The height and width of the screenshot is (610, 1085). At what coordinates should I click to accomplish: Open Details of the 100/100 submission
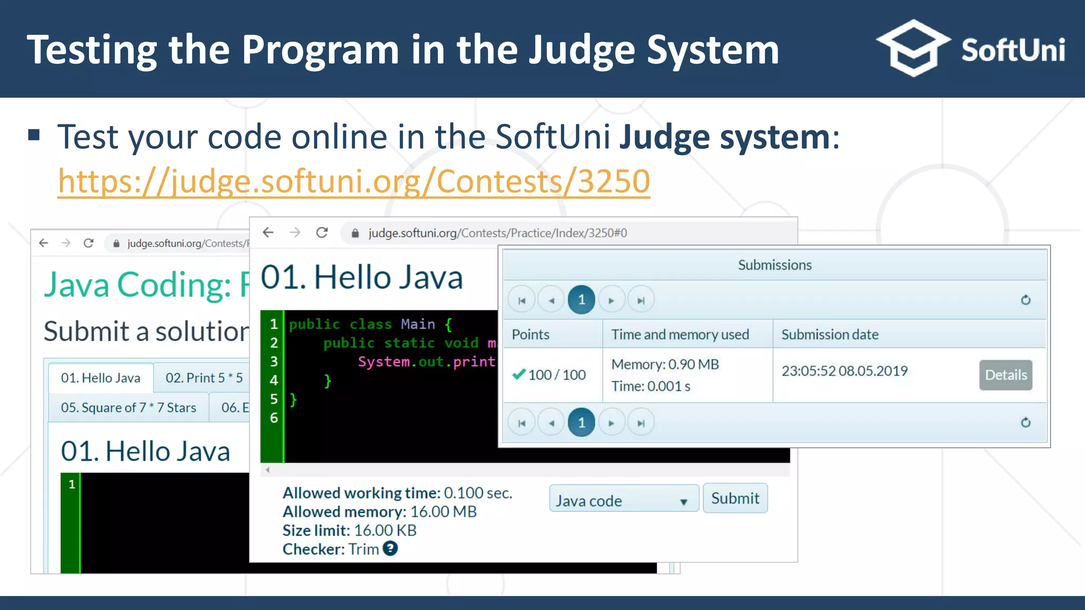[1006, 375]
